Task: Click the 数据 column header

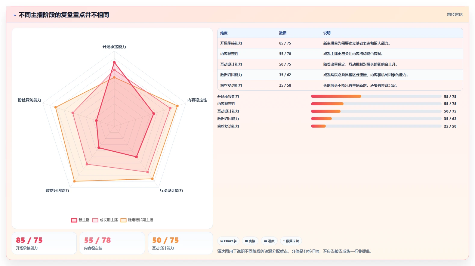Action: 283,33
